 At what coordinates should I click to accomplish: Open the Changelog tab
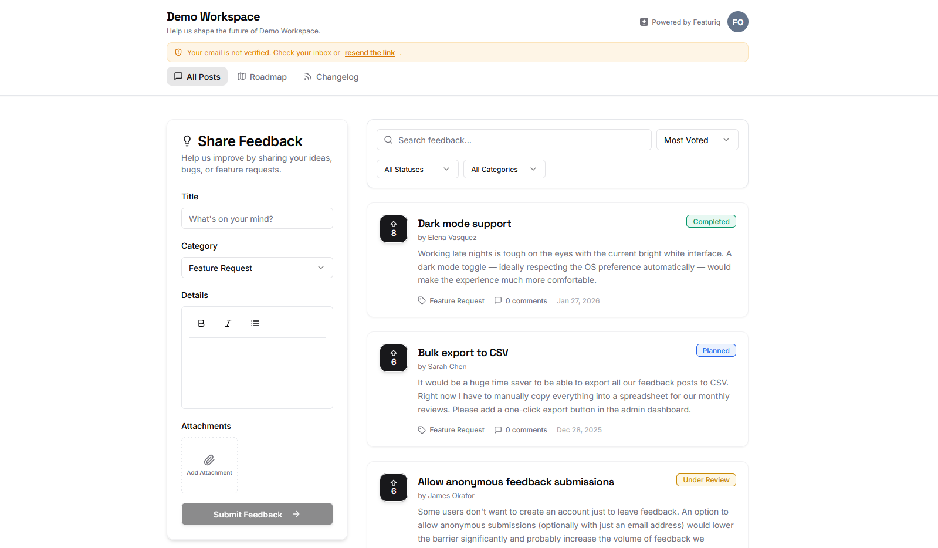[331, 76]
